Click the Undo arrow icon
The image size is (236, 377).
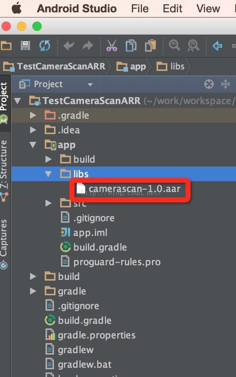69,46
